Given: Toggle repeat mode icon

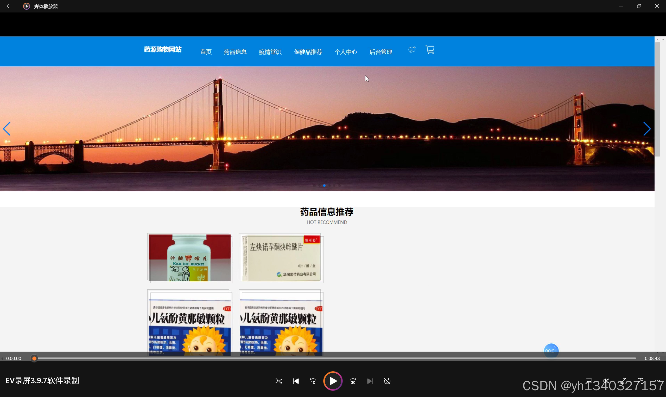Looking at the screenshot, I should [387, 381].
